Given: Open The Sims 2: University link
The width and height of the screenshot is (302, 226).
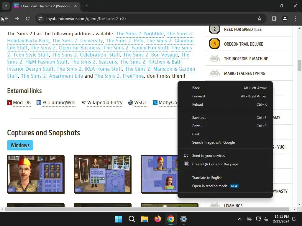Looking at the screenshot, I should point(78,41).
